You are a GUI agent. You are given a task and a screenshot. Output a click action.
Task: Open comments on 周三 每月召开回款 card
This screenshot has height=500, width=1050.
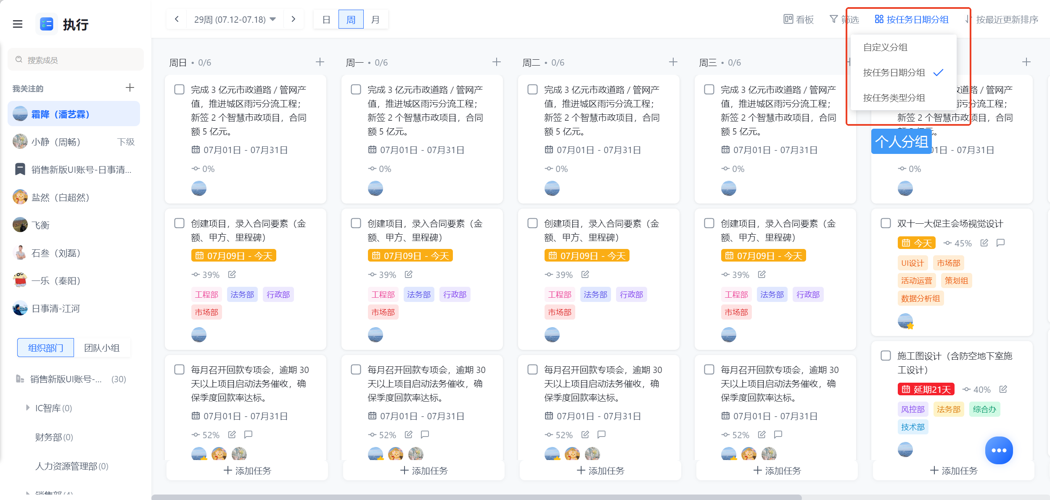coord(778,434)
